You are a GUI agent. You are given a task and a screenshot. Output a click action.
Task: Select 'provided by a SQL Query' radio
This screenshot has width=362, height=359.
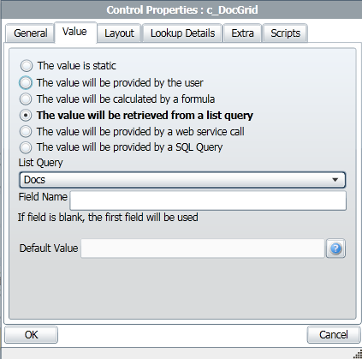[26, 147]
